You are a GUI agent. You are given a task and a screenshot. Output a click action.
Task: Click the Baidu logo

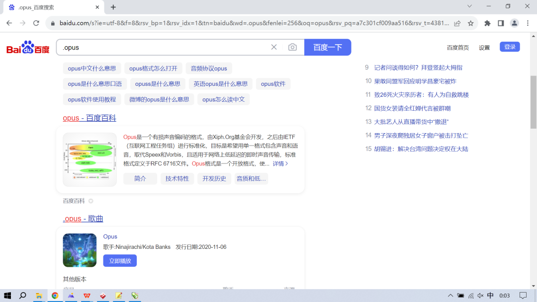click(28, 48)
